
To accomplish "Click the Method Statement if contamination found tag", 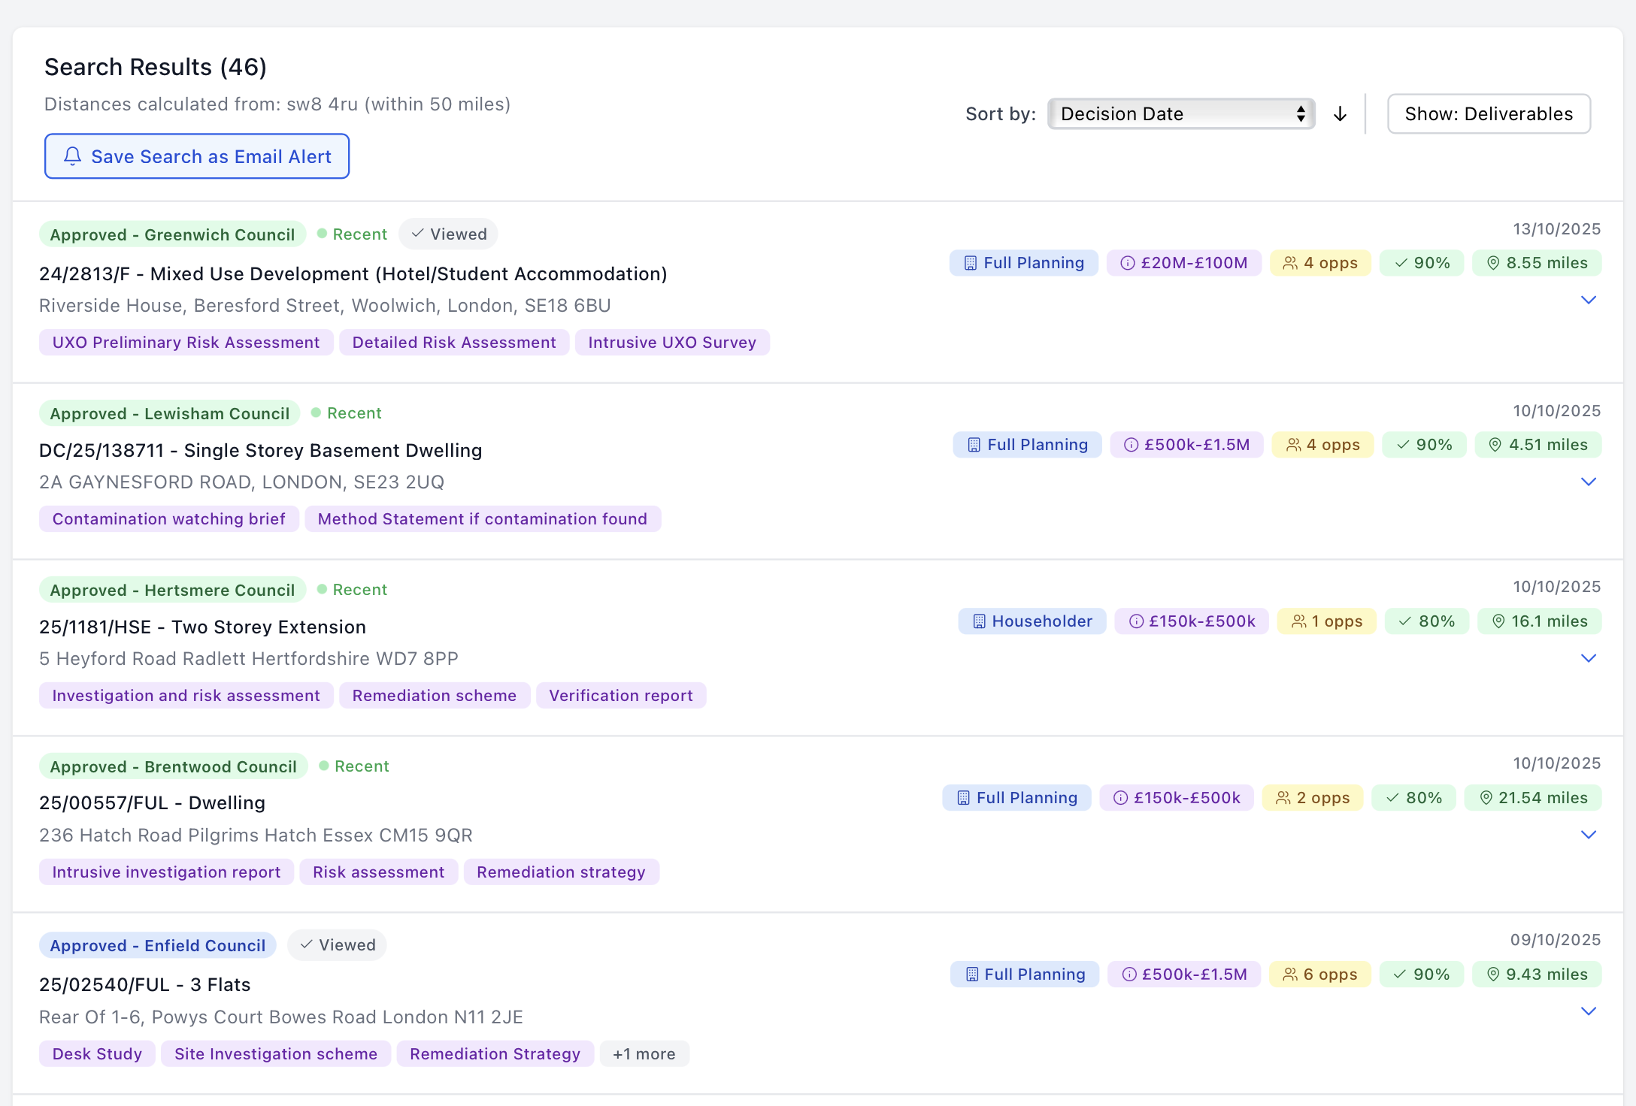I will [x=483, y=519].
